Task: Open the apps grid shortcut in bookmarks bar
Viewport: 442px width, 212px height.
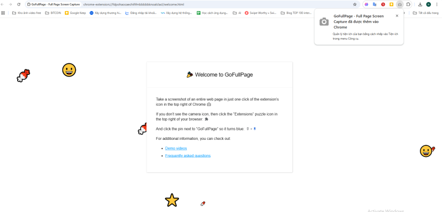Action: click(3, 13)
